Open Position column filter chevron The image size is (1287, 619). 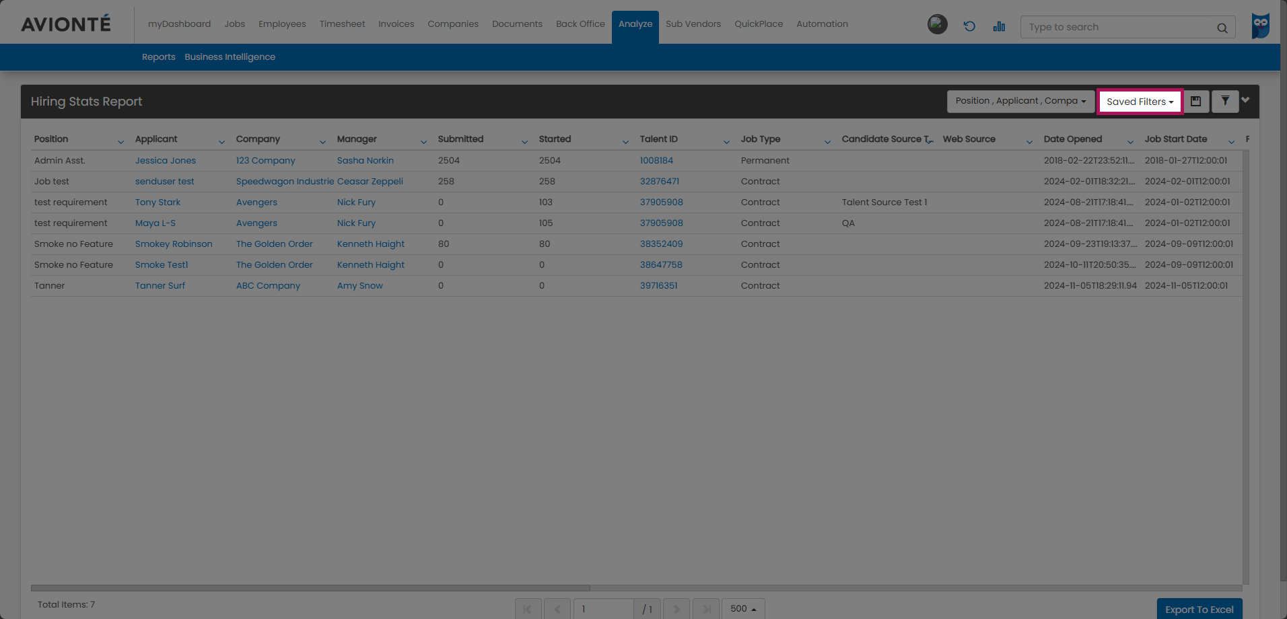coord(120,141)
